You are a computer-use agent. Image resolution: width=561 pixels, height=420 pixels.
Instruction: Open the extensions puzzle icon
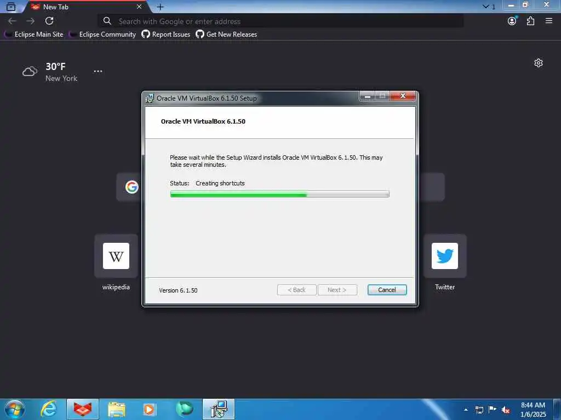[x=530, y=21]
